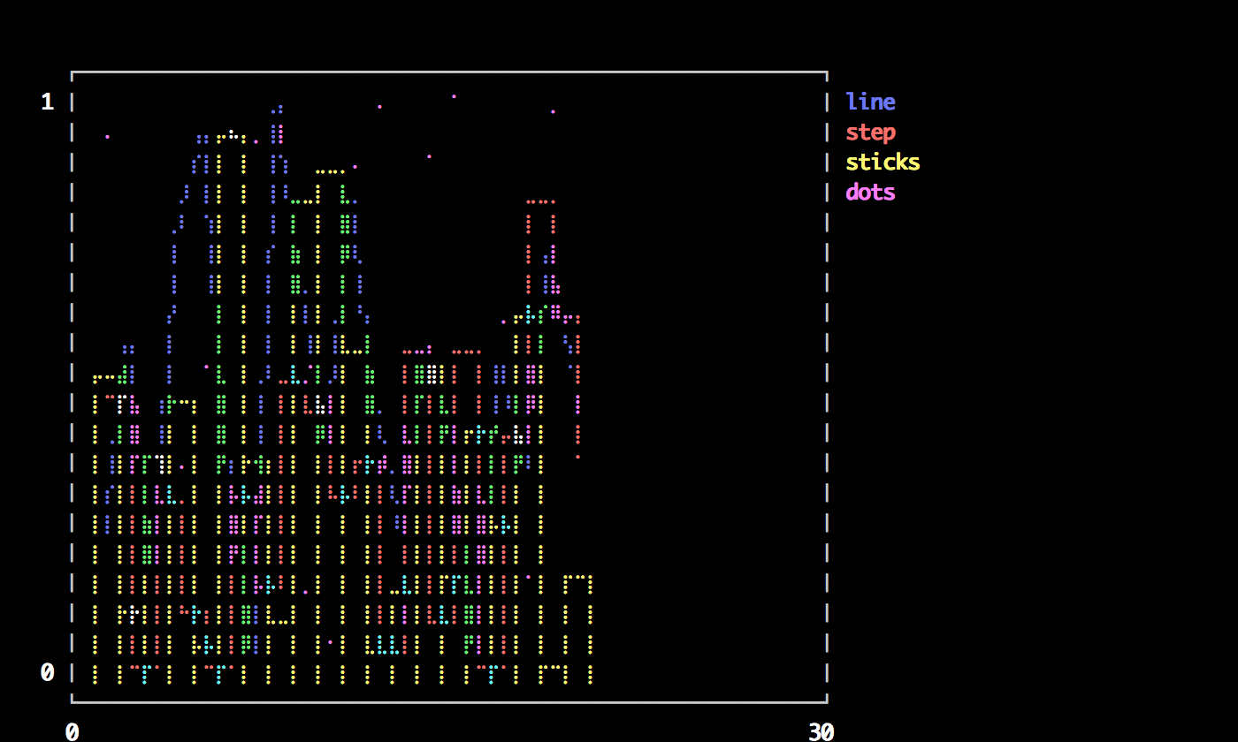The height and width of the screenshot is (742, 1238).
Task: Click the yellow arch at the plot's right edge
Action: coord(577,578)
